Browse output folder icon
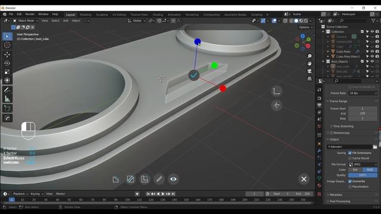381x214 pixels. [x=375, y=147]
